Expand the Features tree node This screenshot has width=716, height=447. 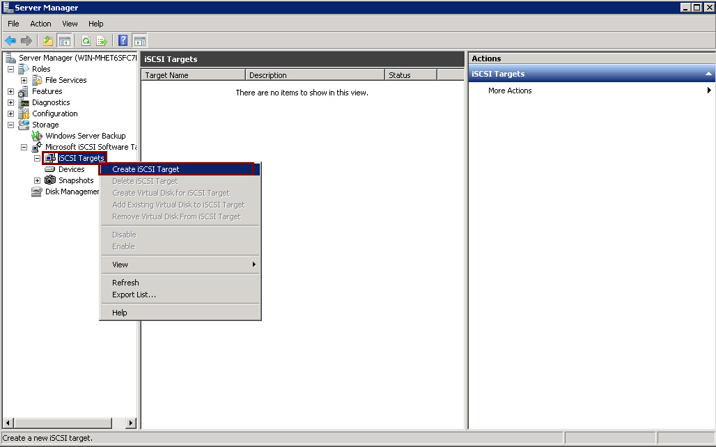point(11,91)
